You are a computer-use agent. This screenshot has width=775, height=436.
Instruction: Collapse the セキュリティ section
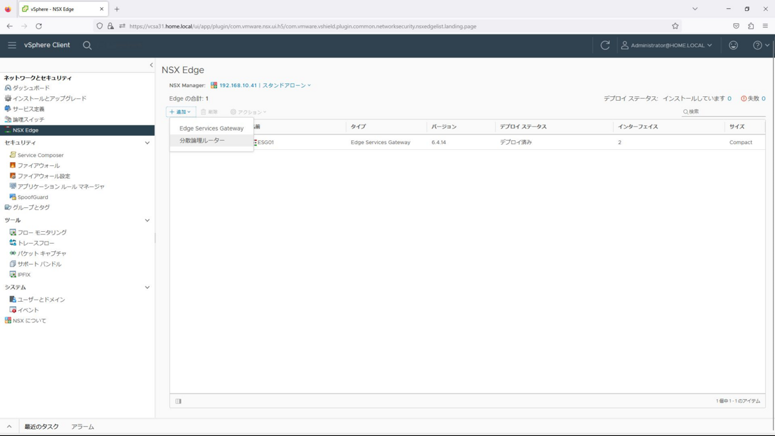pos(147,143)
